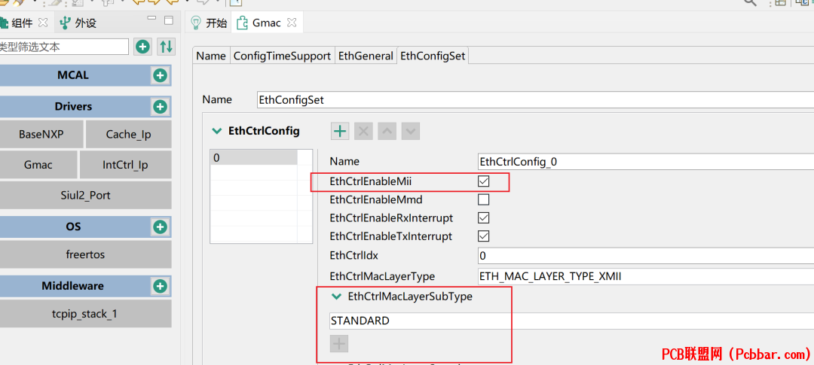Viewport: 814px width, 365px height.
Task: Open the ConfigTimeSupport tab
Action: tap(283, 56)
